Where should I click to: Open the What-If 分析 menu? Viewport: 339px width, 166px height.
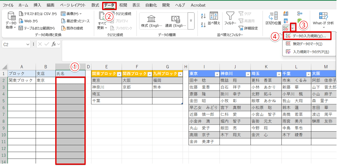pos(323,20)
